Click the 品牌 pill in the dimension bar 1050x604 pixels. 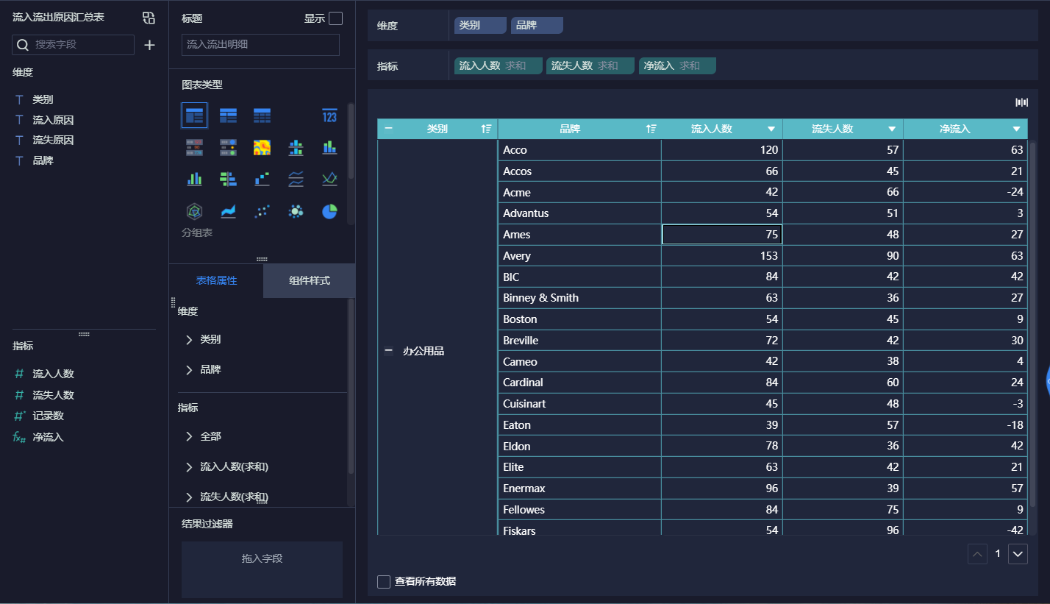click(537, 25)
